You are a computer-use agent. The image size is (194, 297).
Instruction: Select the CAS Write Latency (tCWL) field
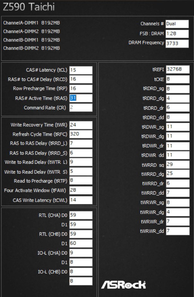point(81,200)
